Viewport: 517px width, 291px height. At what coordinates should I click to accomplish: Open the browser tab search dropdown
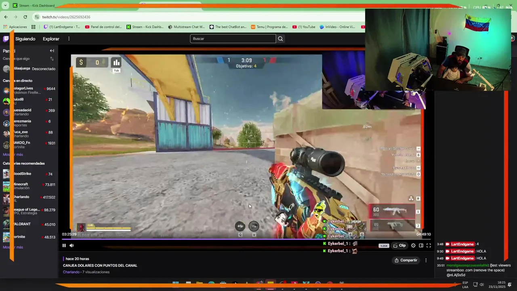pos(5,6)
